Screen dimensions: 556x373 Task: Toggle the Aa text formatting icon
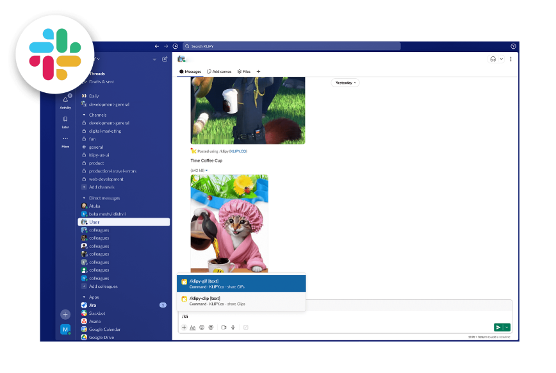coord(193,327)
